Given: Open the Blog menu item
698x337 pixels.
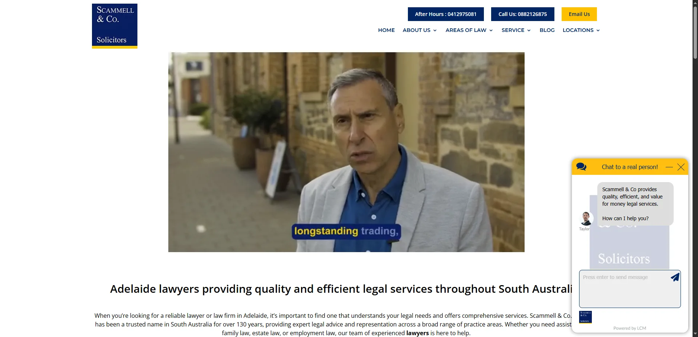Looking at the screenshot, I should 547,30.
